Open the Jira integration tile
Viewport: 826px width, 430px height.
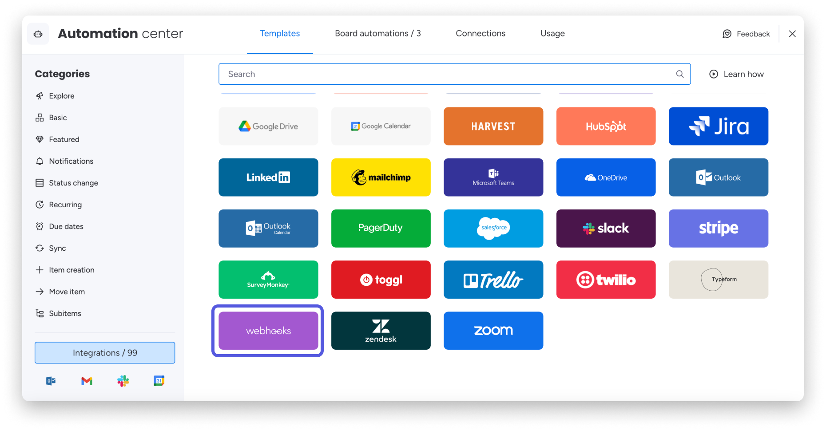[718, 126]
